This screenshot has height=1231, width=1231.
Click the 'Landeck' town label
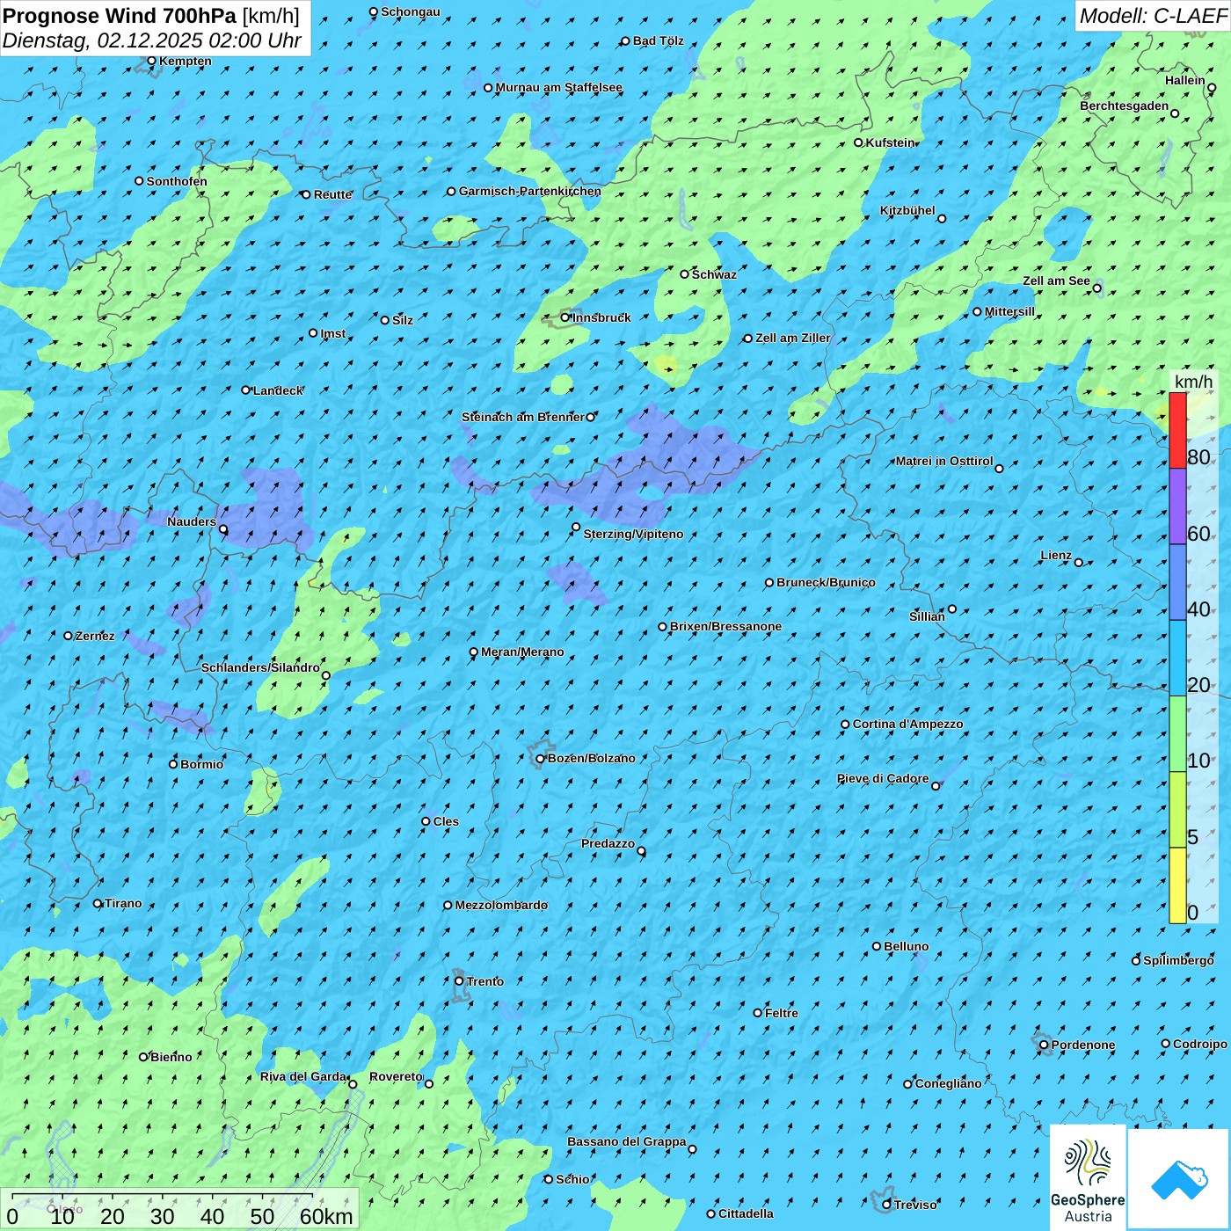[278, 390]
